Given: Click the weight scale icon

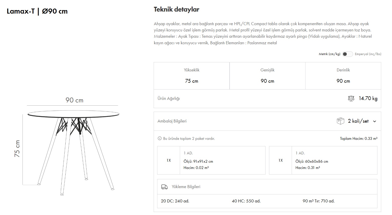Looking at the screenshot, I should coord(351,98).
